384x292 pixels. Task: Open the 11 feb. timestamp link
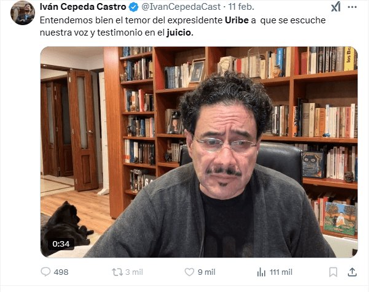coord(241,7)
